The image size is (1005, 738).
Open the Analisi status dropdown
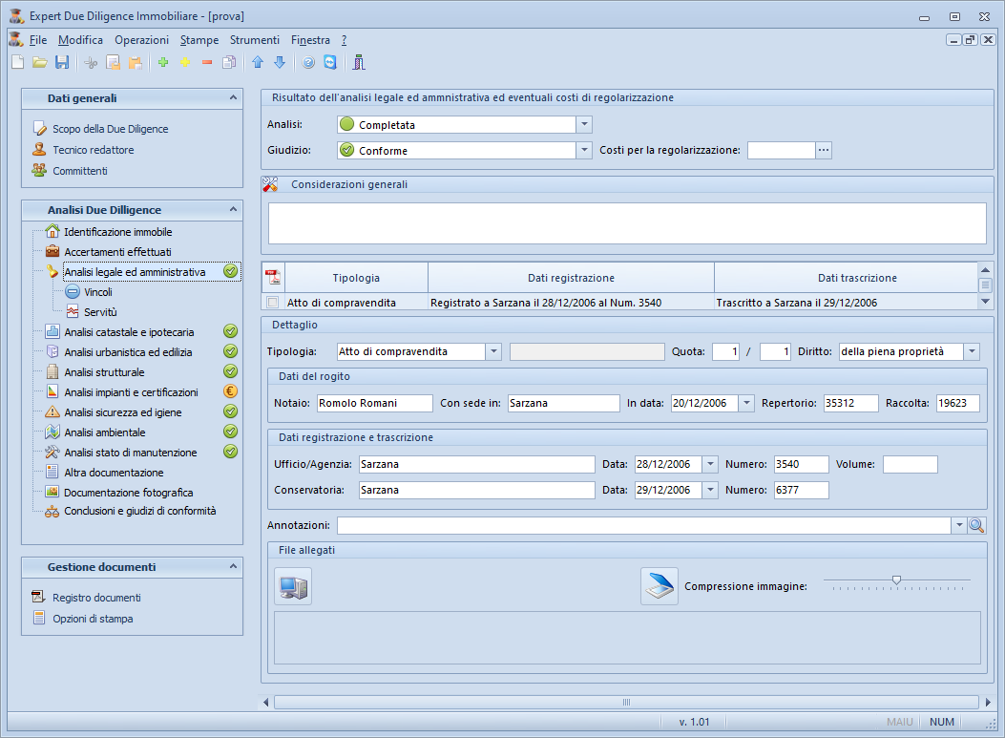584,125
